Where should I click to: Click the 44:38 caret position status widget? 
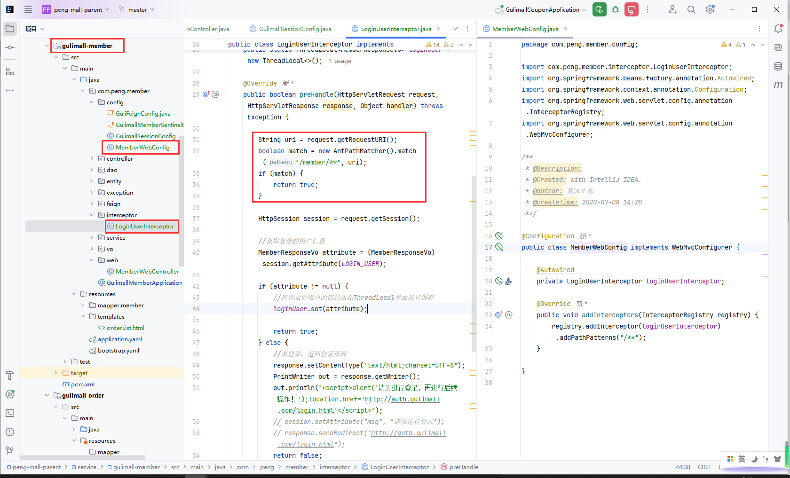click(x=683, y=467)
